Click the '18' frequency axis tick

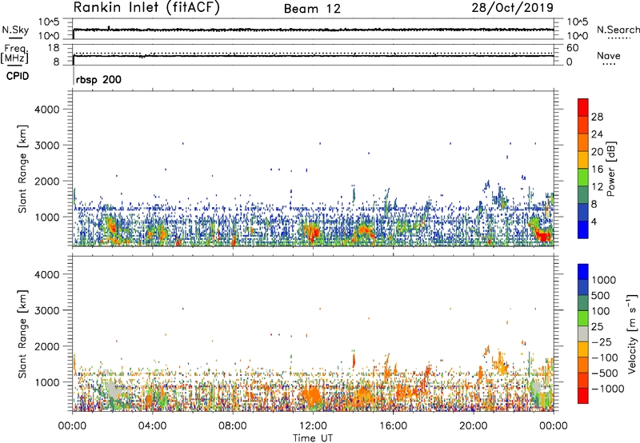53,48
